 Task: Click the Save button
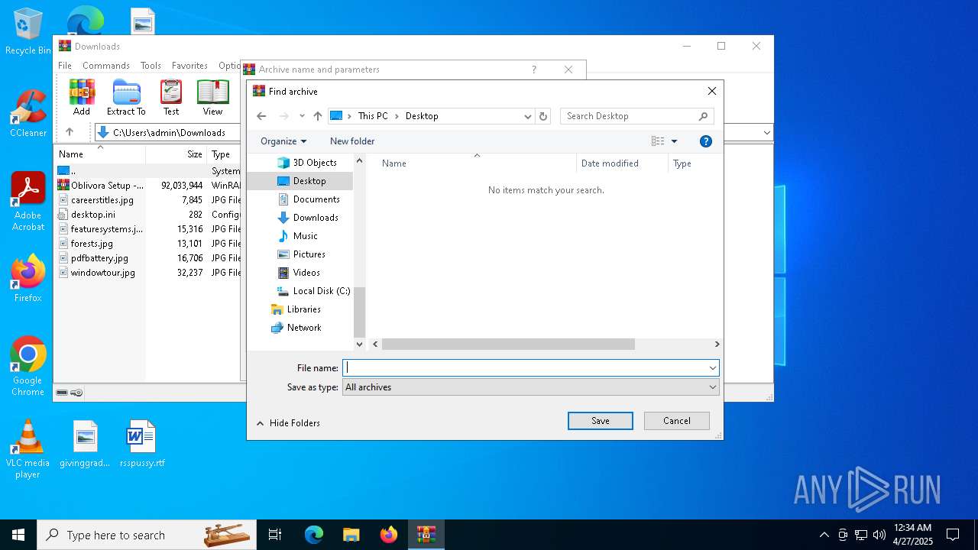pyautogui.click(x=601, y=421)
